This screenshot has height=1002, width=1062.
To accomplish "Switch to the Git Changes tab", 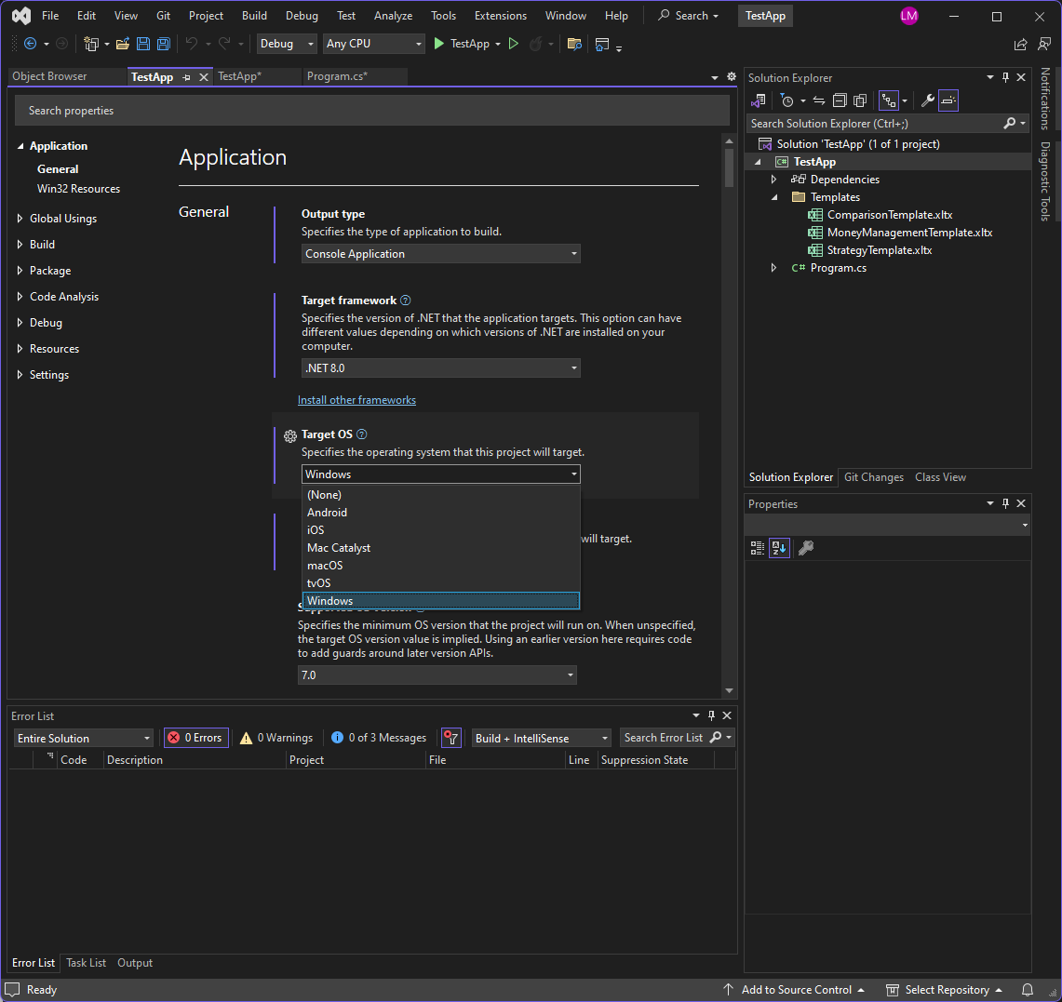I will (x=873, y=477).
